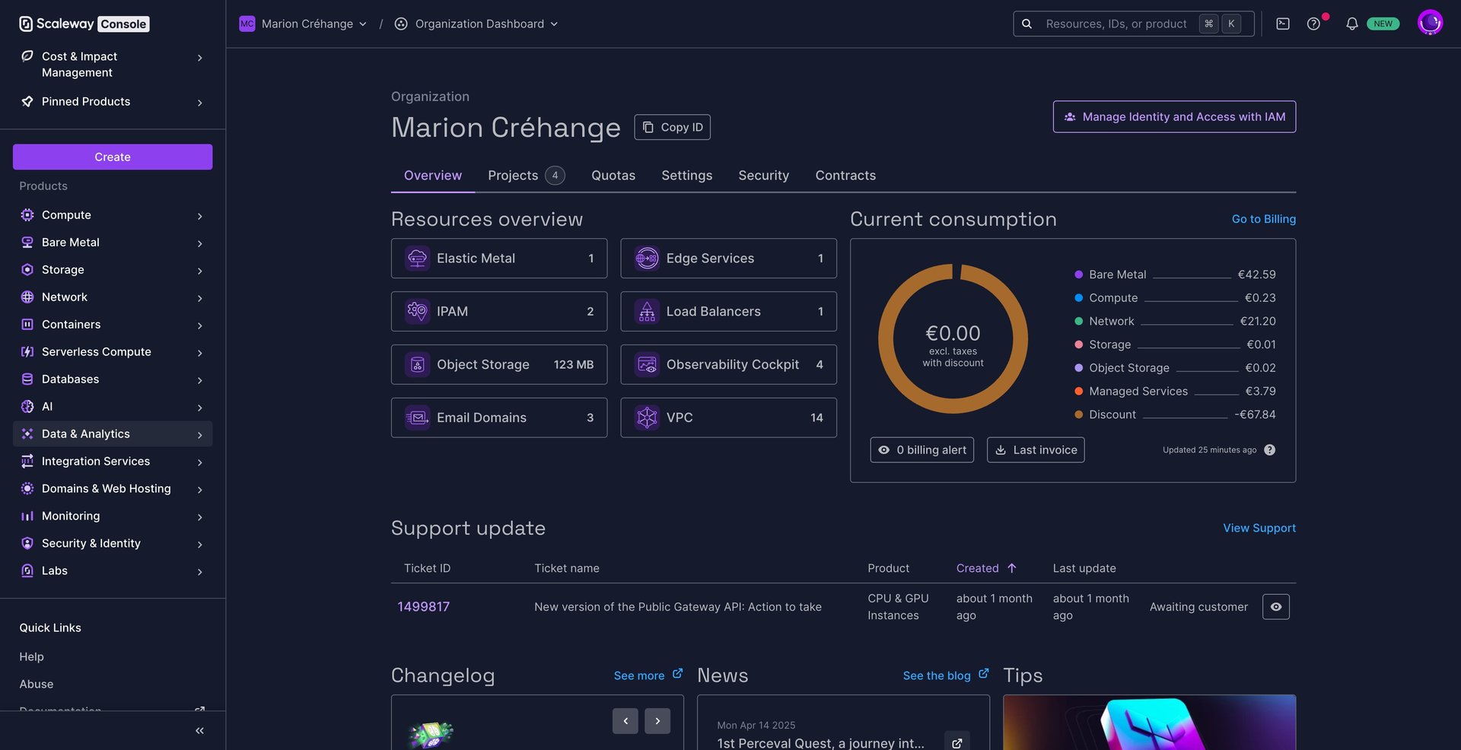This screenshot has height=750, width=1461.
Task: Switch to the Security tab
Action: click(x=763, y=176)
